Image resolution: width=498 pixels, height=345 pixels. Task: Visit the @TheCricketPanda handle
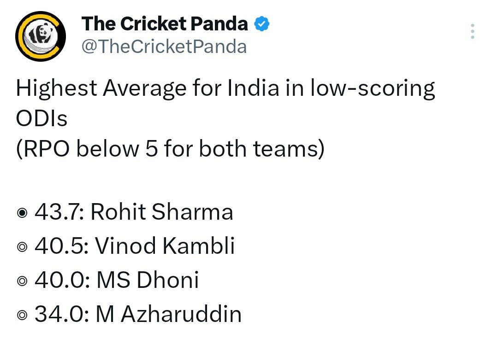tap(164, 47)
